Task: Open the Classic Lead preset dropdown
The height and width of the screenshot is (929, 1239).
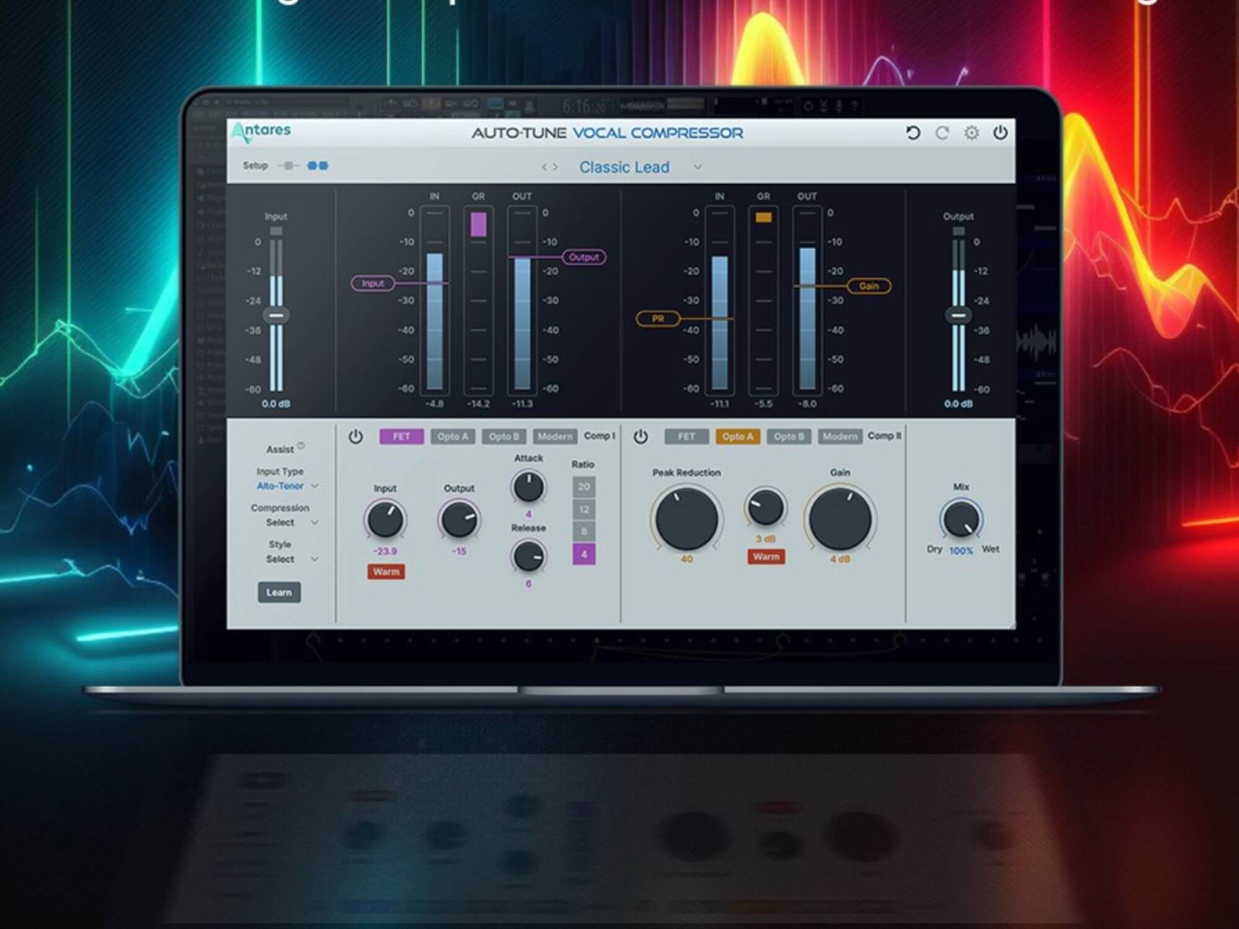Action: 624,167
